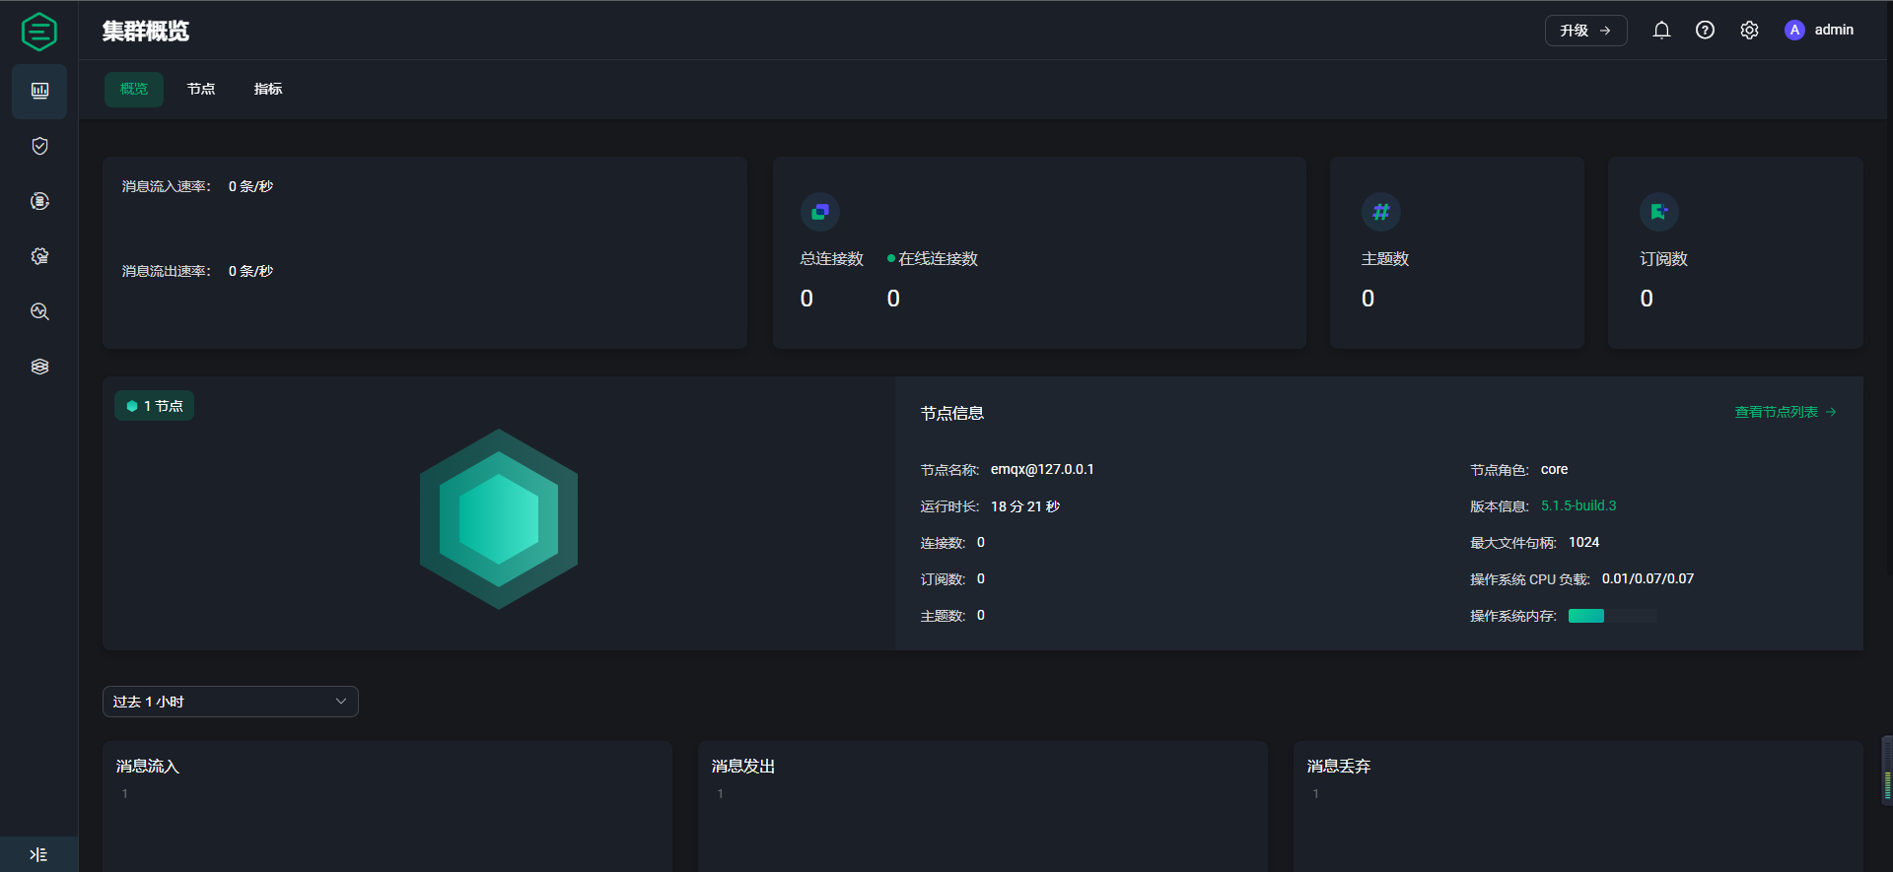Switch to the 概览 tab

pos(134,89)
